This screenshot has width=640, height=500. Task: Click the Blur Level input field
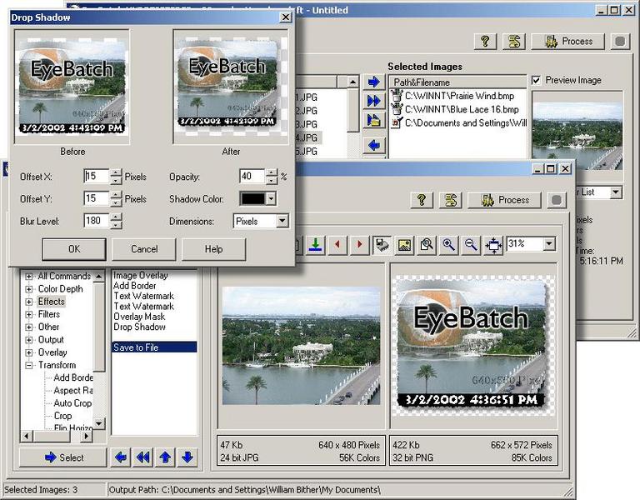[x=96, y=222]
